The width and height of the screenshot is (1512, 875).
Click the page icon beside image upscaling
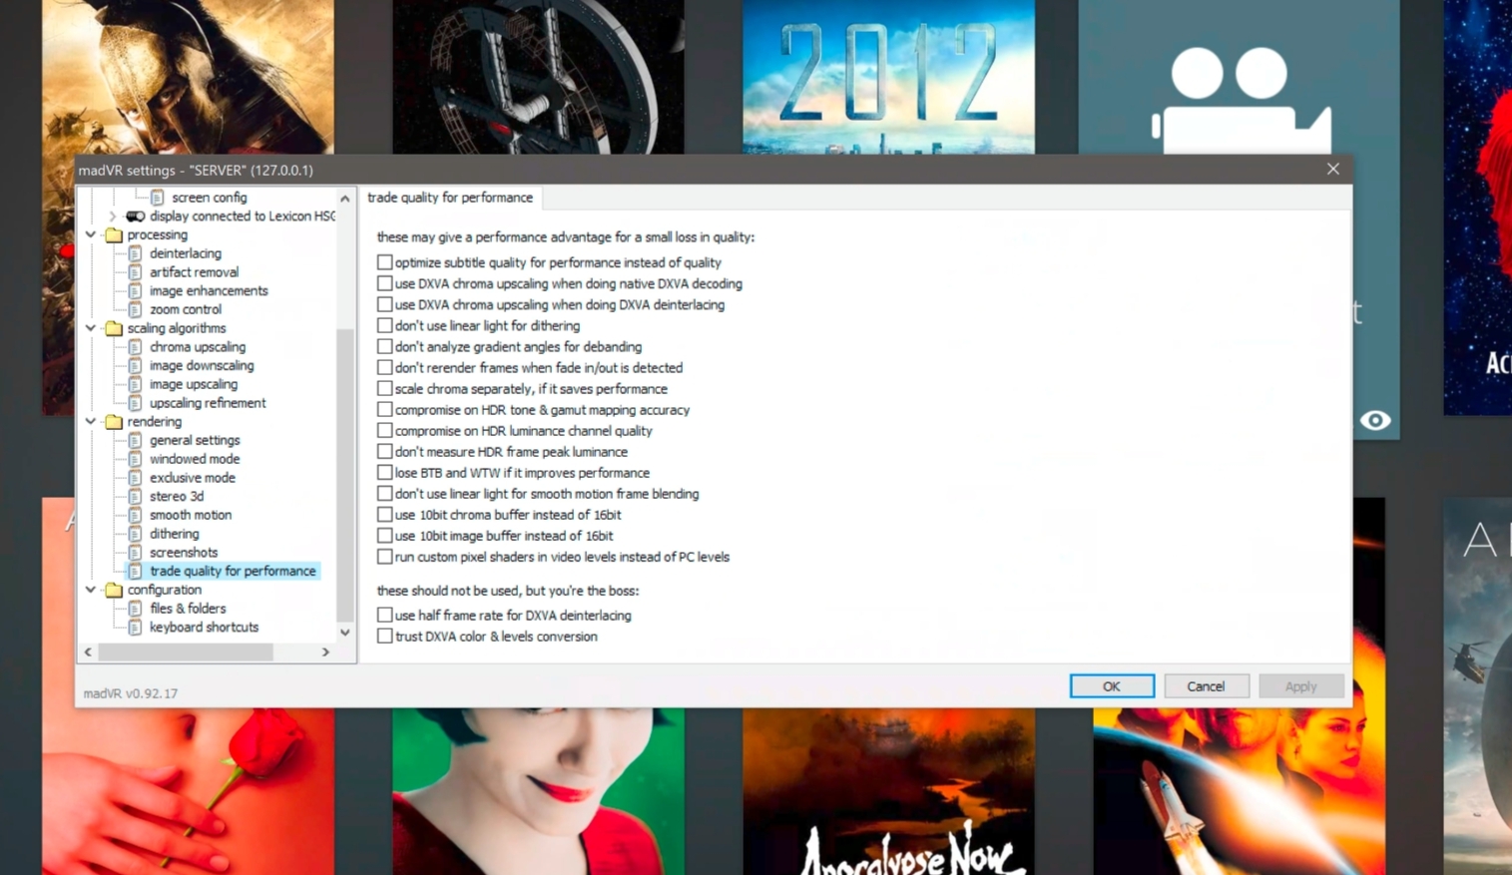click(136, 384)
